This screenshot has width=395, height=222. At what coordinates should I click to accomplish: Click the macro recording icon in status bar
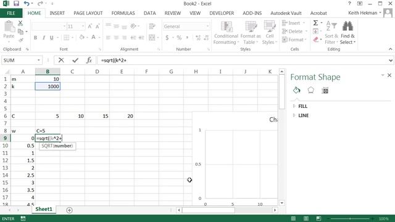coord(23,218)
